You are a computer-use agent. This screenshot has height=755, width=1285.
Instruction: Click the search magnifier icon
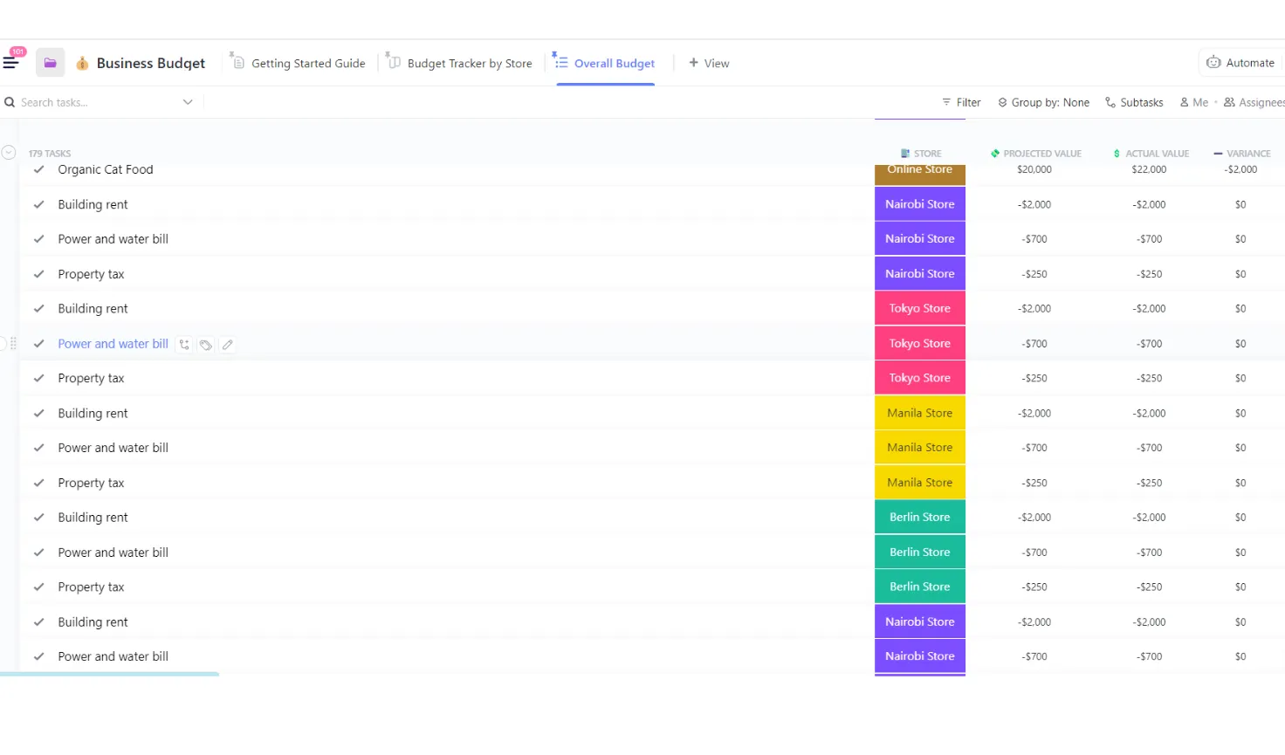pos(10,102)
